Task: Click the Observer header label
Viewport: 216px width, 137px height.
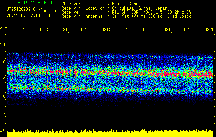Action: [71, 4]
